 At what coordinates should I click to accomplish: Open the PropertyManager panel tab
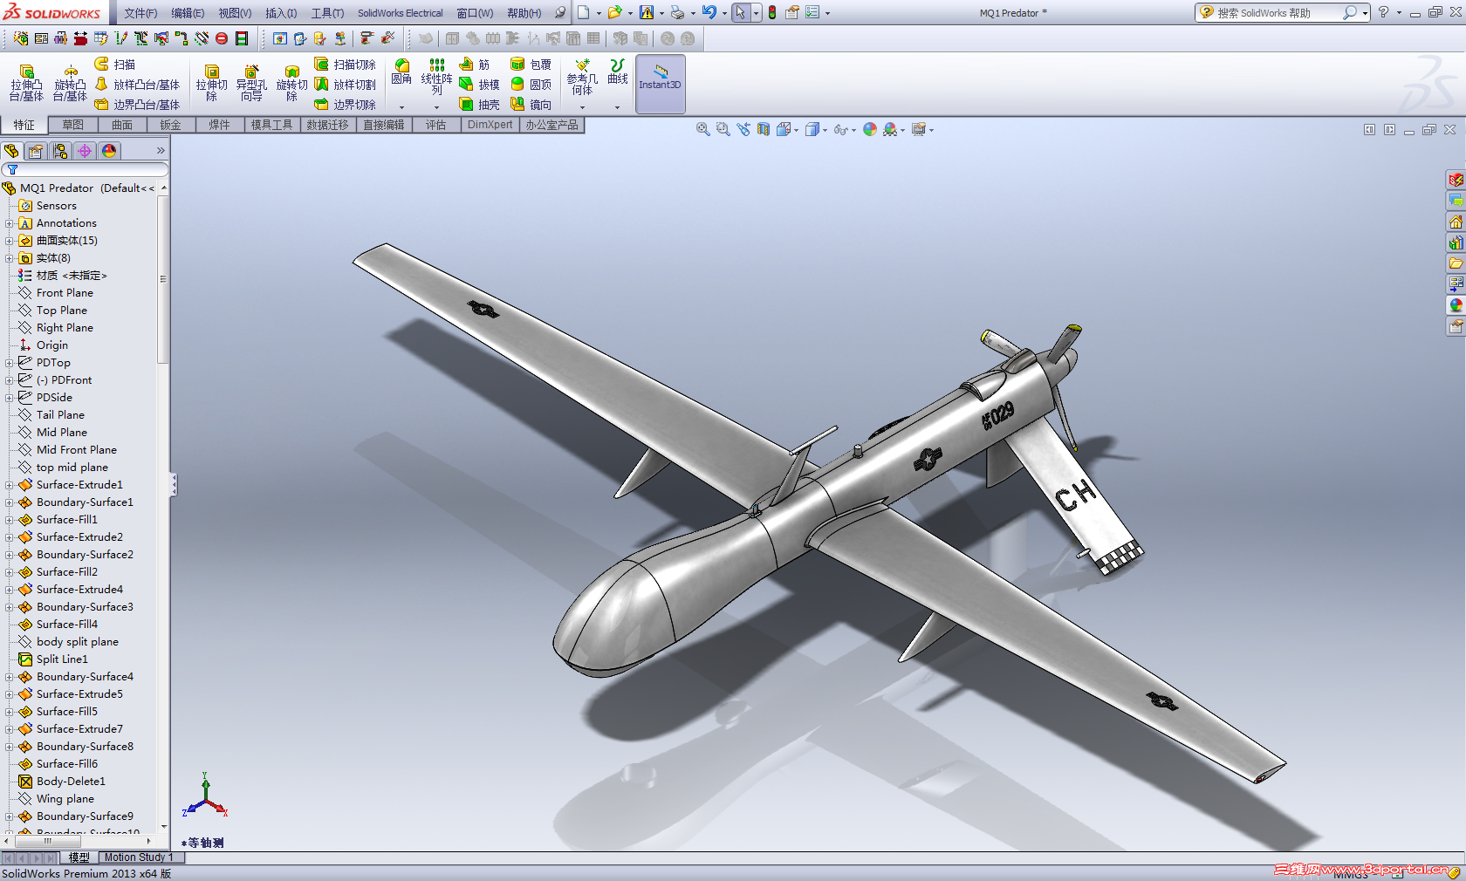click(x=36, y=151)
